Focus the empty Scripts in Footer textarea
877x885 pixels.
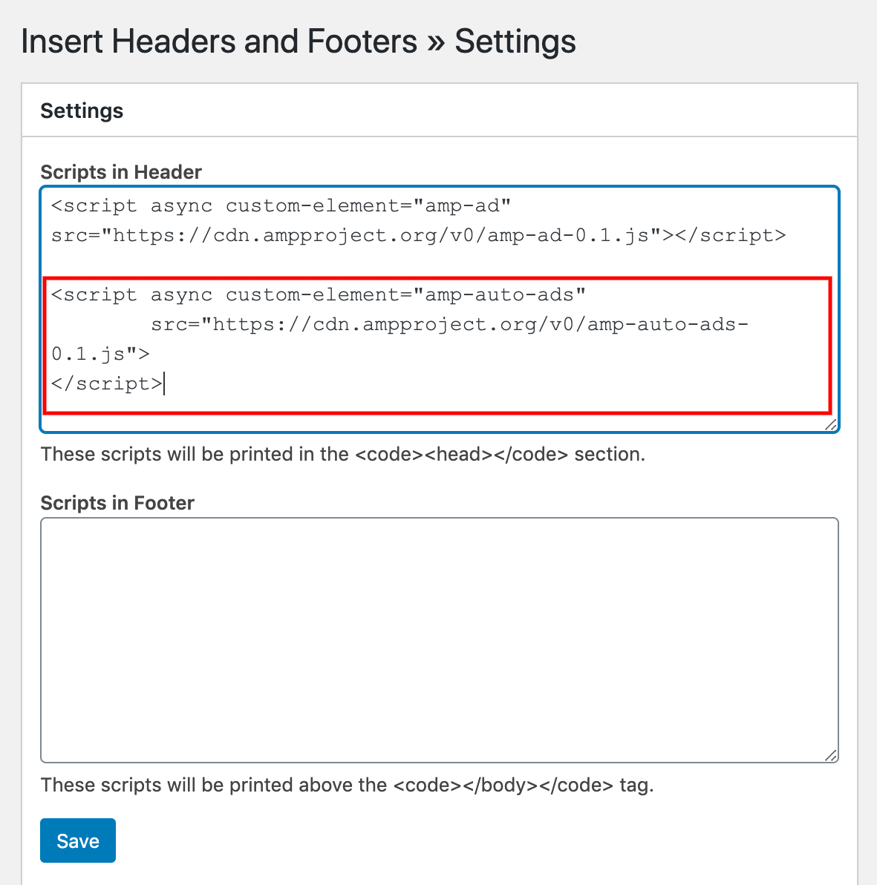click(x=439, y=639)
